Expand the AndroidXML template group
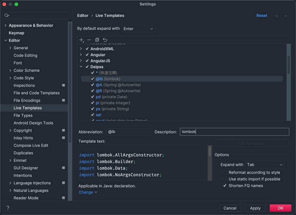The height and width of the screenshot is (215, 296). (x=81, y=49)
